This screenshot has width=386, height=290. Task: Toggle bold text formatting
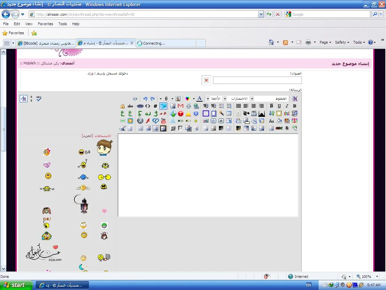(295, 106)
